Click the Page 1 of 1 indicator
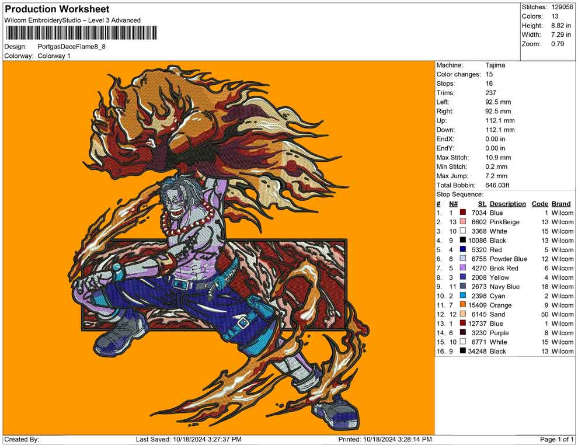This screenshot has width=578, height=445. coord(556,440)
